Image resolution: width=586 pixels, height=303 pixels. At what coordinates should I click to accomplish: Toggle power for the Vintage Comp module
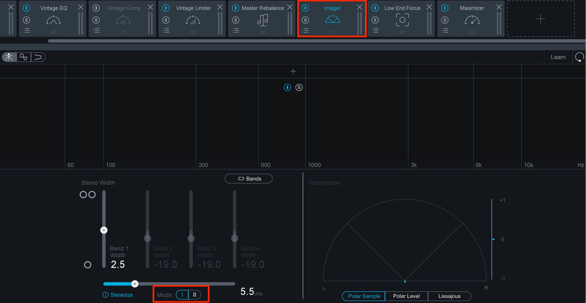tap(96, 8)
